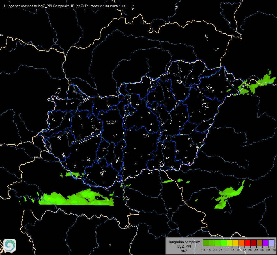Click the legend scale value 35
This screenshot has height=255, width=277.
(x=233, y=250)
